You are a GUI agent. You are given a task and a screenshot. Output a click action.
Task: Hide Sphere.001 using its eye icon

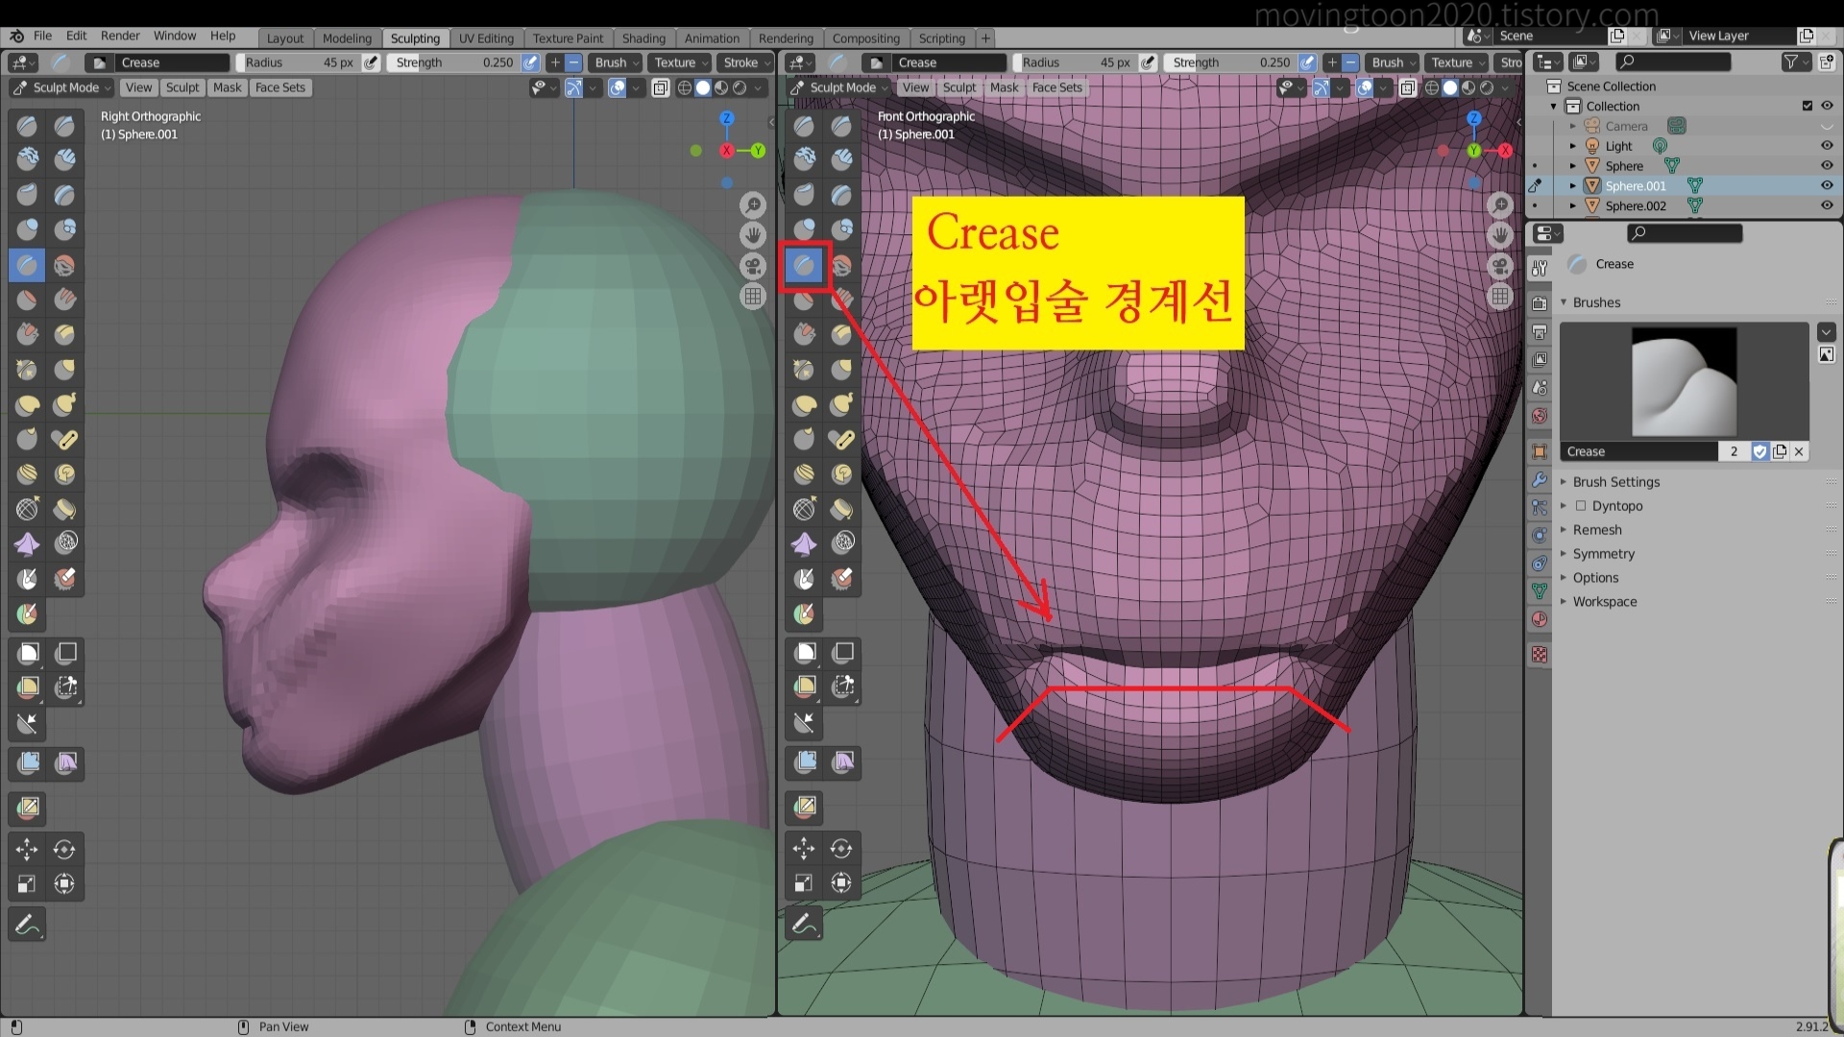pyautogui.click(x=1827, y=185)
